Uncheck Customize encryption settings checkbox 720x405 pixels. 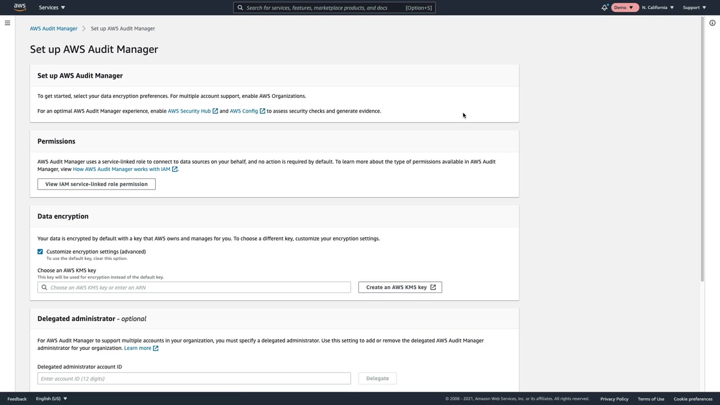tap(40, 251)
